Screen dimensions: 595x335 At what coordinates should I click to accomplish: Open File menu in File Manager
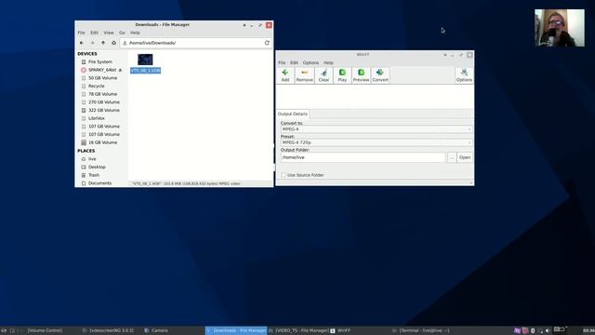click(x=81, y=33)
